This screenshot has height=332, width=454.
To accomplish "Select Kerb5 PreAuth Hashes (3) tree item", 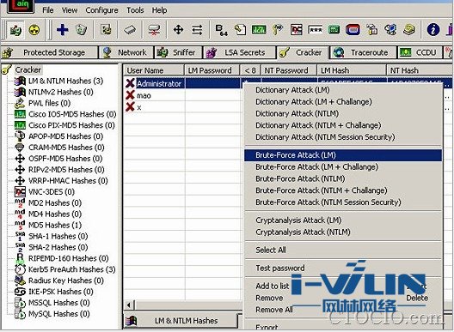I will pos(72,269).
